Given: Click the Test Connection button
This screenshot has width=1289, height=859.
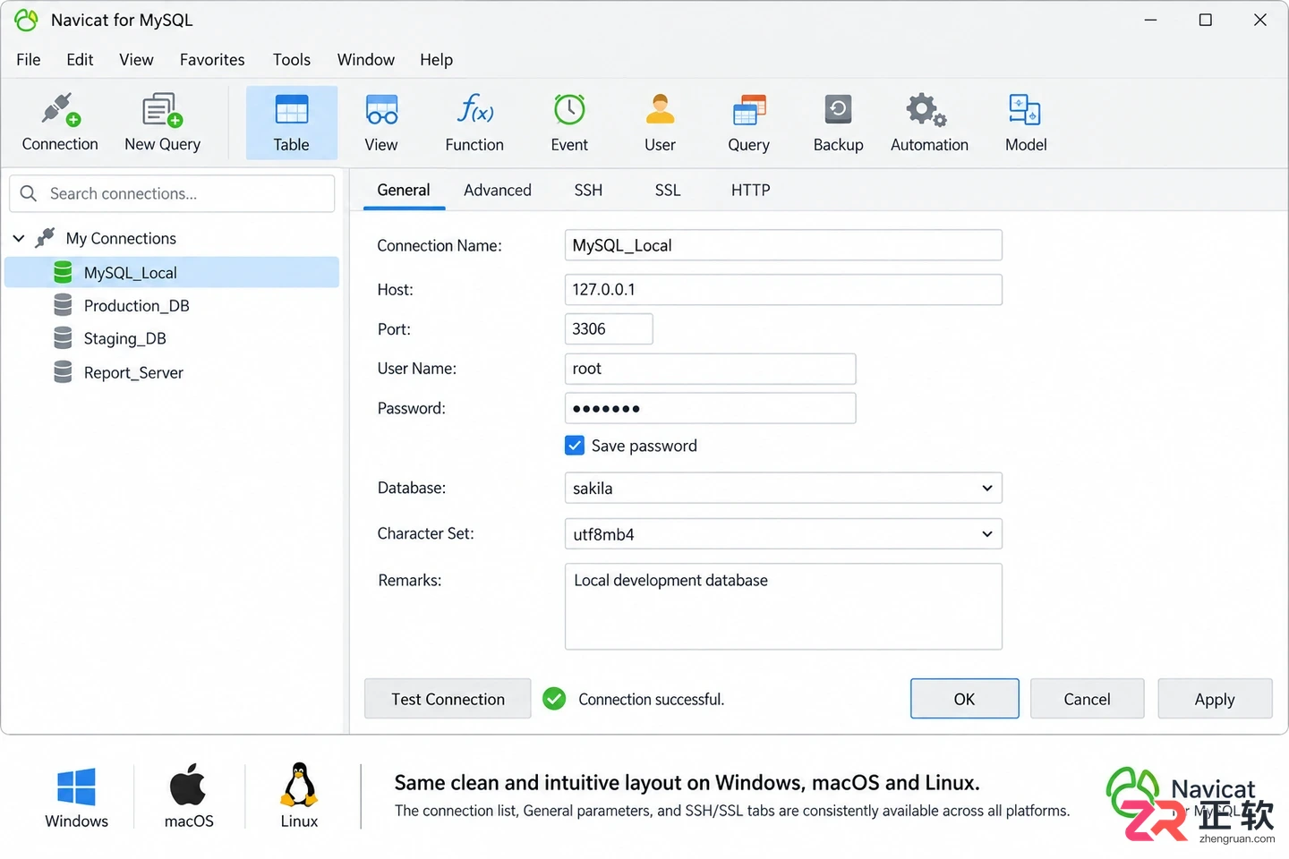Looking at the screenshot, I should point(448,699).
